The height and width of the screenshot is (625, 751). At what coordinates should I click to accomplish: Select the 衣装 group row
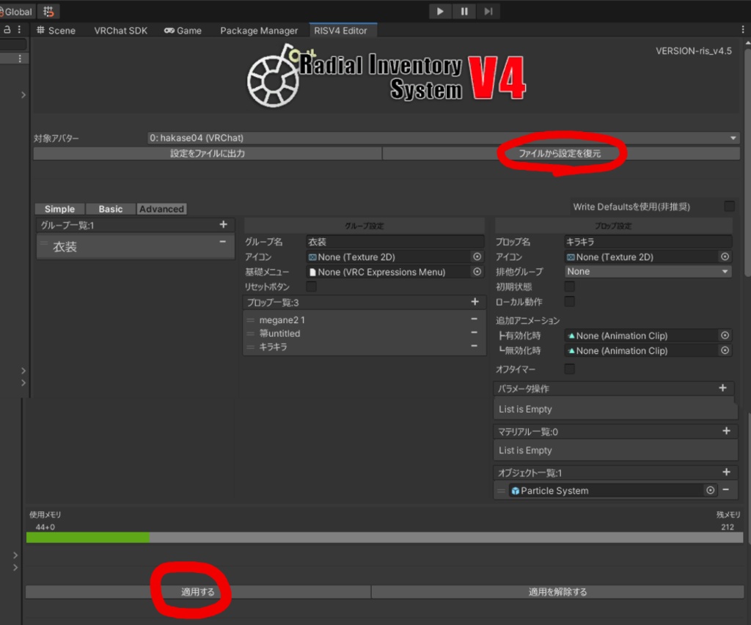coord(135,246)
